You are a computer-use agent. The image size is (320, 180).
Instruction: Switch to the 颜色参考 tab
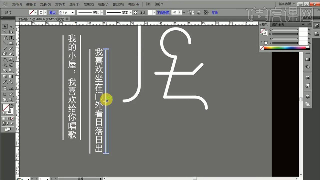tap(279, 25)
